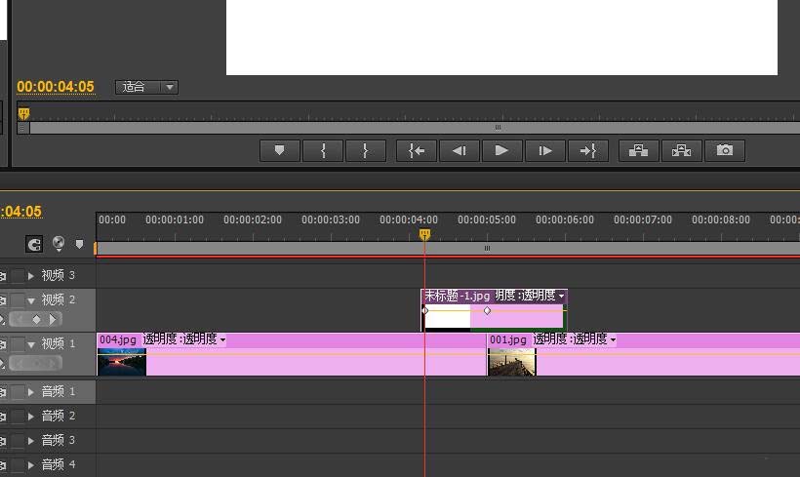Add or remove keyframe on 视频 2
This screenshot has height=477, width=800.
[x=36, y=319]
